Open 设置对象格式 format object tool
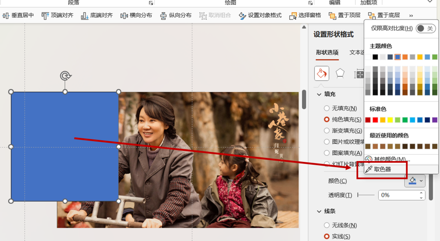Screen dimensions: 440x241 click(x=260, y=15)
